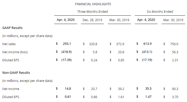This screenshot has width=187, height=102.
Task: Click Dec. 28, 2019 column header
Action: (x=92, y=20)
